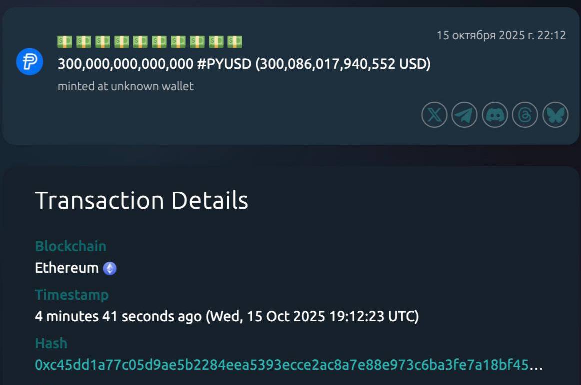Screen dimensions: 581x385
Task: Click the PayPal PYUSD token logo
Action: coord(30,62)
